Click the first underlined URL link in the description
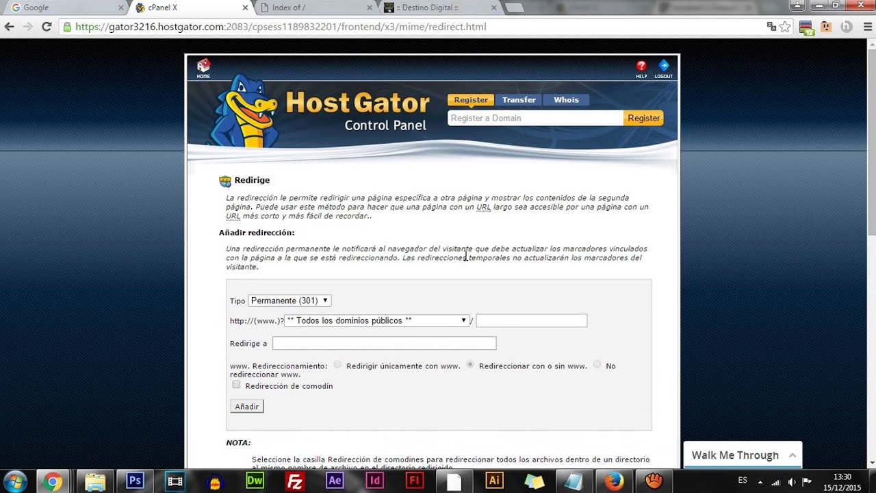Viewport: 876px width, 493px height. tap(483, 207)
